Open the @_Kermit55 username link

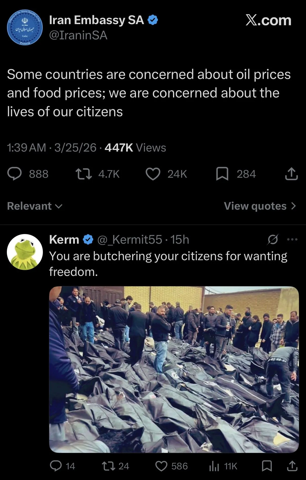coord(129,240)
